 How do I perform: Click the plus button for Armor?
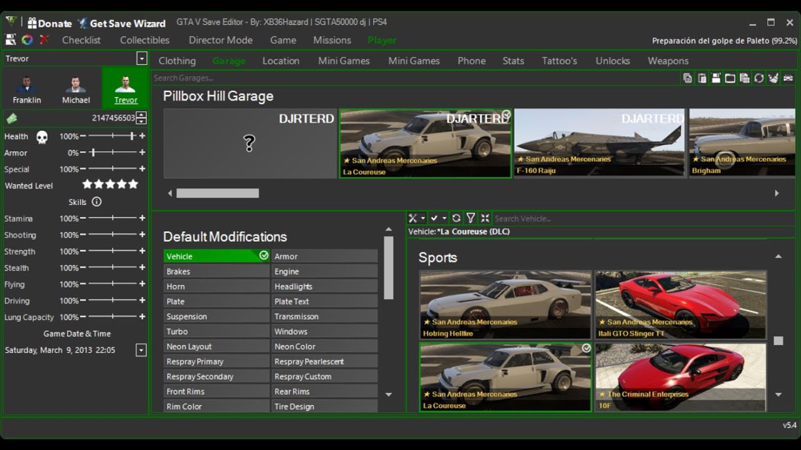point(142,152)
